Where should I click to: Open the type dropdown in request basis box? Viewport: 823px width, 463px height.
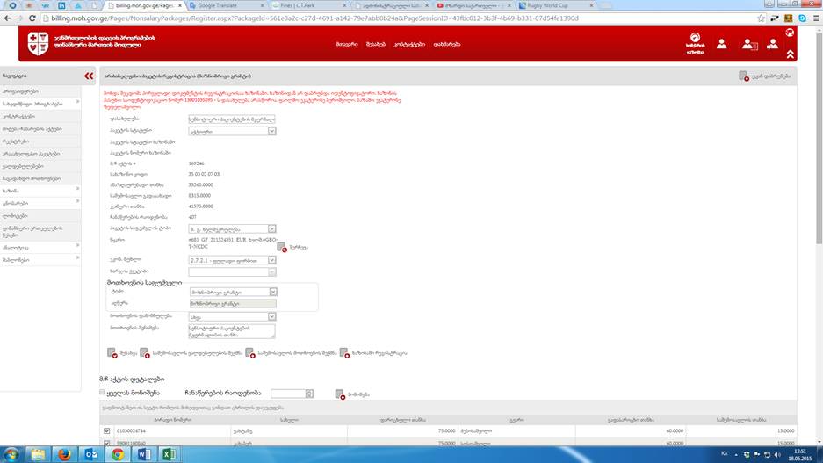[271, 292]
